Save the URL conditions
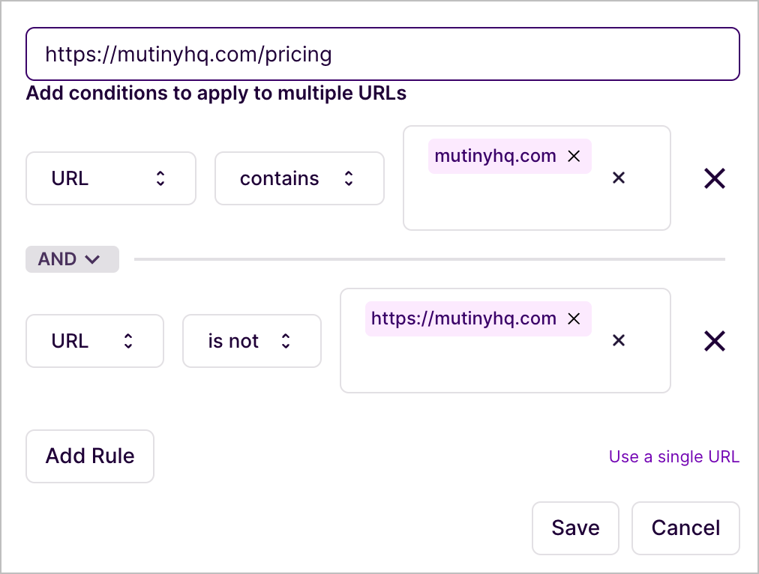 point(575,528)
